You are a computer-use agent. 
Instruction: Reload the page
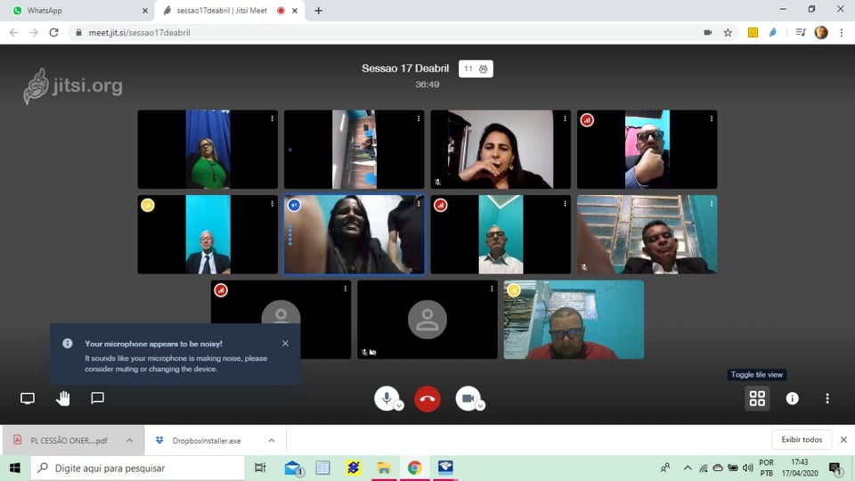click(x=53, y=33)
